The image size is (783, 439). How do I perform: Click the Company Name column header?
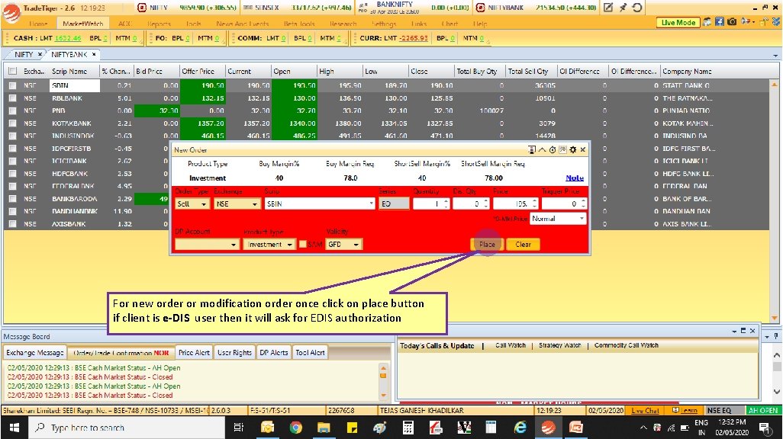(687, 72)
